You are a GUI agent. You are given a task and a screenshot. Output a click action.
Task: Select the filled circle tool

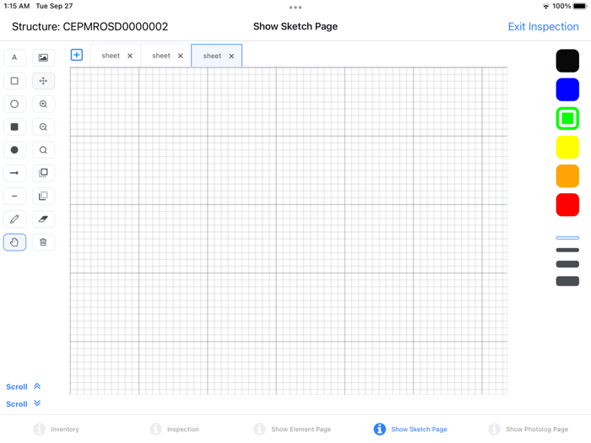(14, 150)
